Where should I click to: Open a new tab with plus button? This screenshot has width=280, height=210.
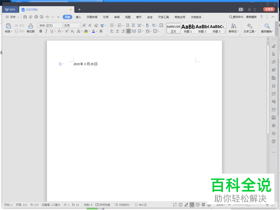(x=80, y=10)
